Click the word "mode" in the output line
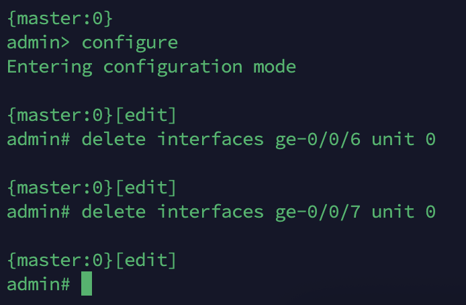 pos(274,67)
